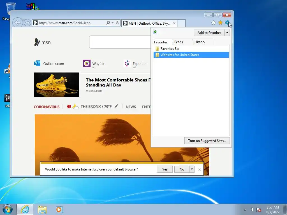Close the MSN tab

click(174, 23)
